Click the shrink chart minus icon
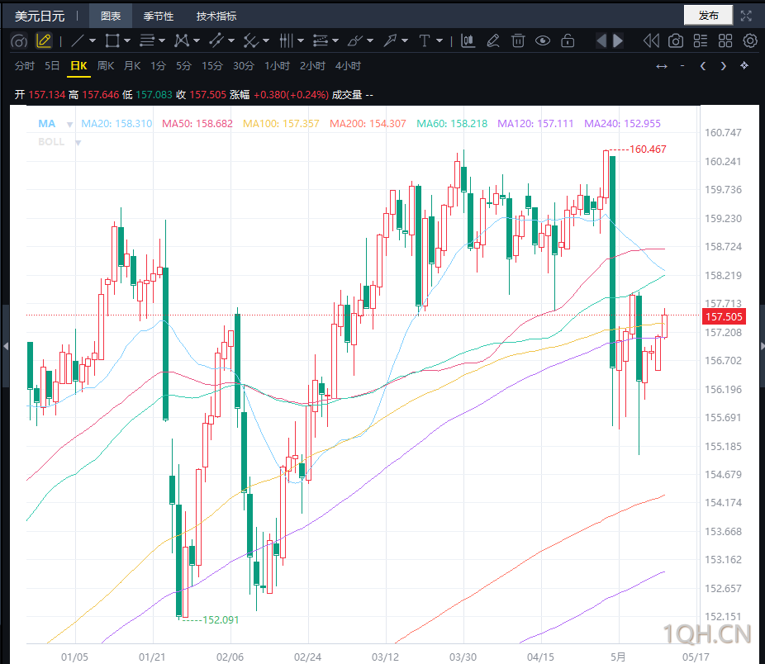The width and height of the screenshot is (765, 664). point(682,65)
